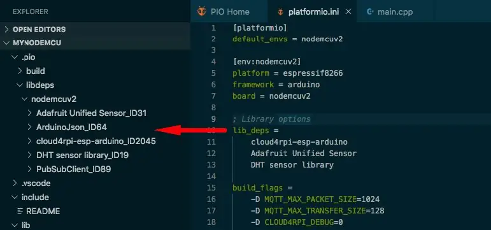Click MQTT_MAX_TRANSFER_SIZE flag on line 17
The image size is (491, 230).
pos(315,211)
